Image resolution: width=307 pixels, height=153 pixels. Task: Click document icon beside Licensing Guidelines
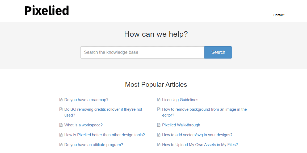click(159, 100)
